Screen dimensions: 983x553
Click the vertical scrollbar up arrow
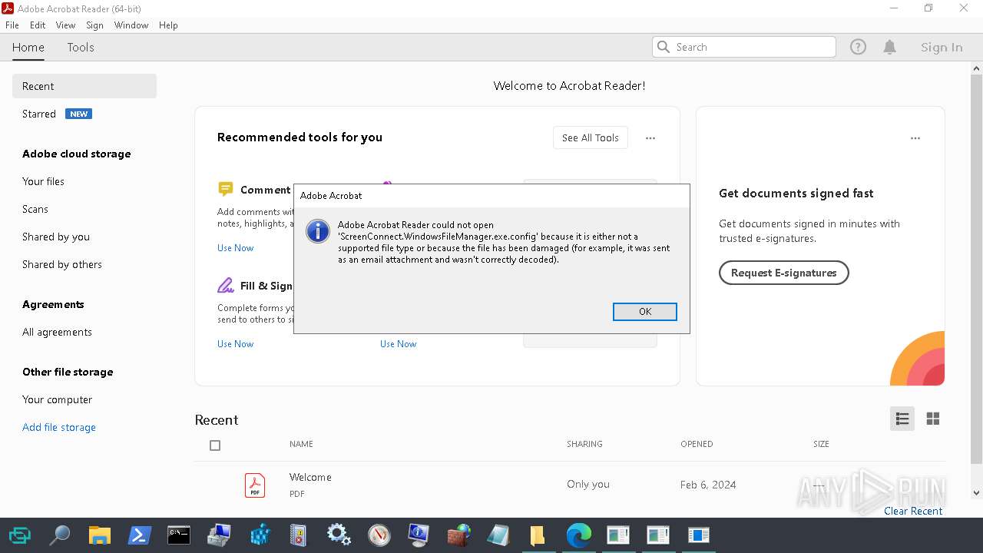pyautogui.click(x=976, y=68)
